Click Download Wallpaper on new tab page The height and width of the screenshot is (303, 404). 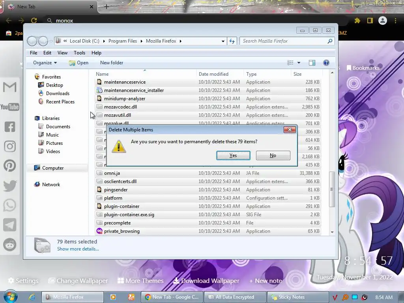(206, 281)
